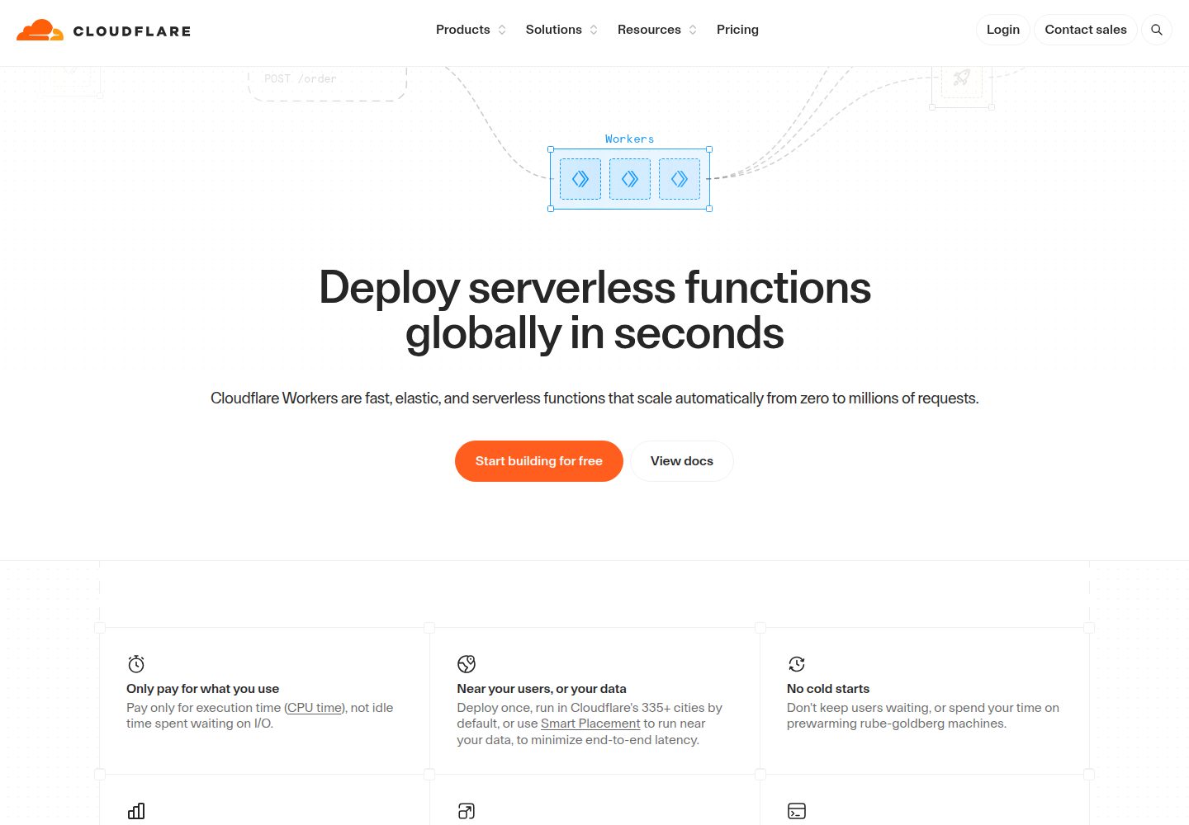Image resolution: width=1189 pixels, height=825 pixels.
Task: Click the middle Workers code icon
Action: coord(630,179)
